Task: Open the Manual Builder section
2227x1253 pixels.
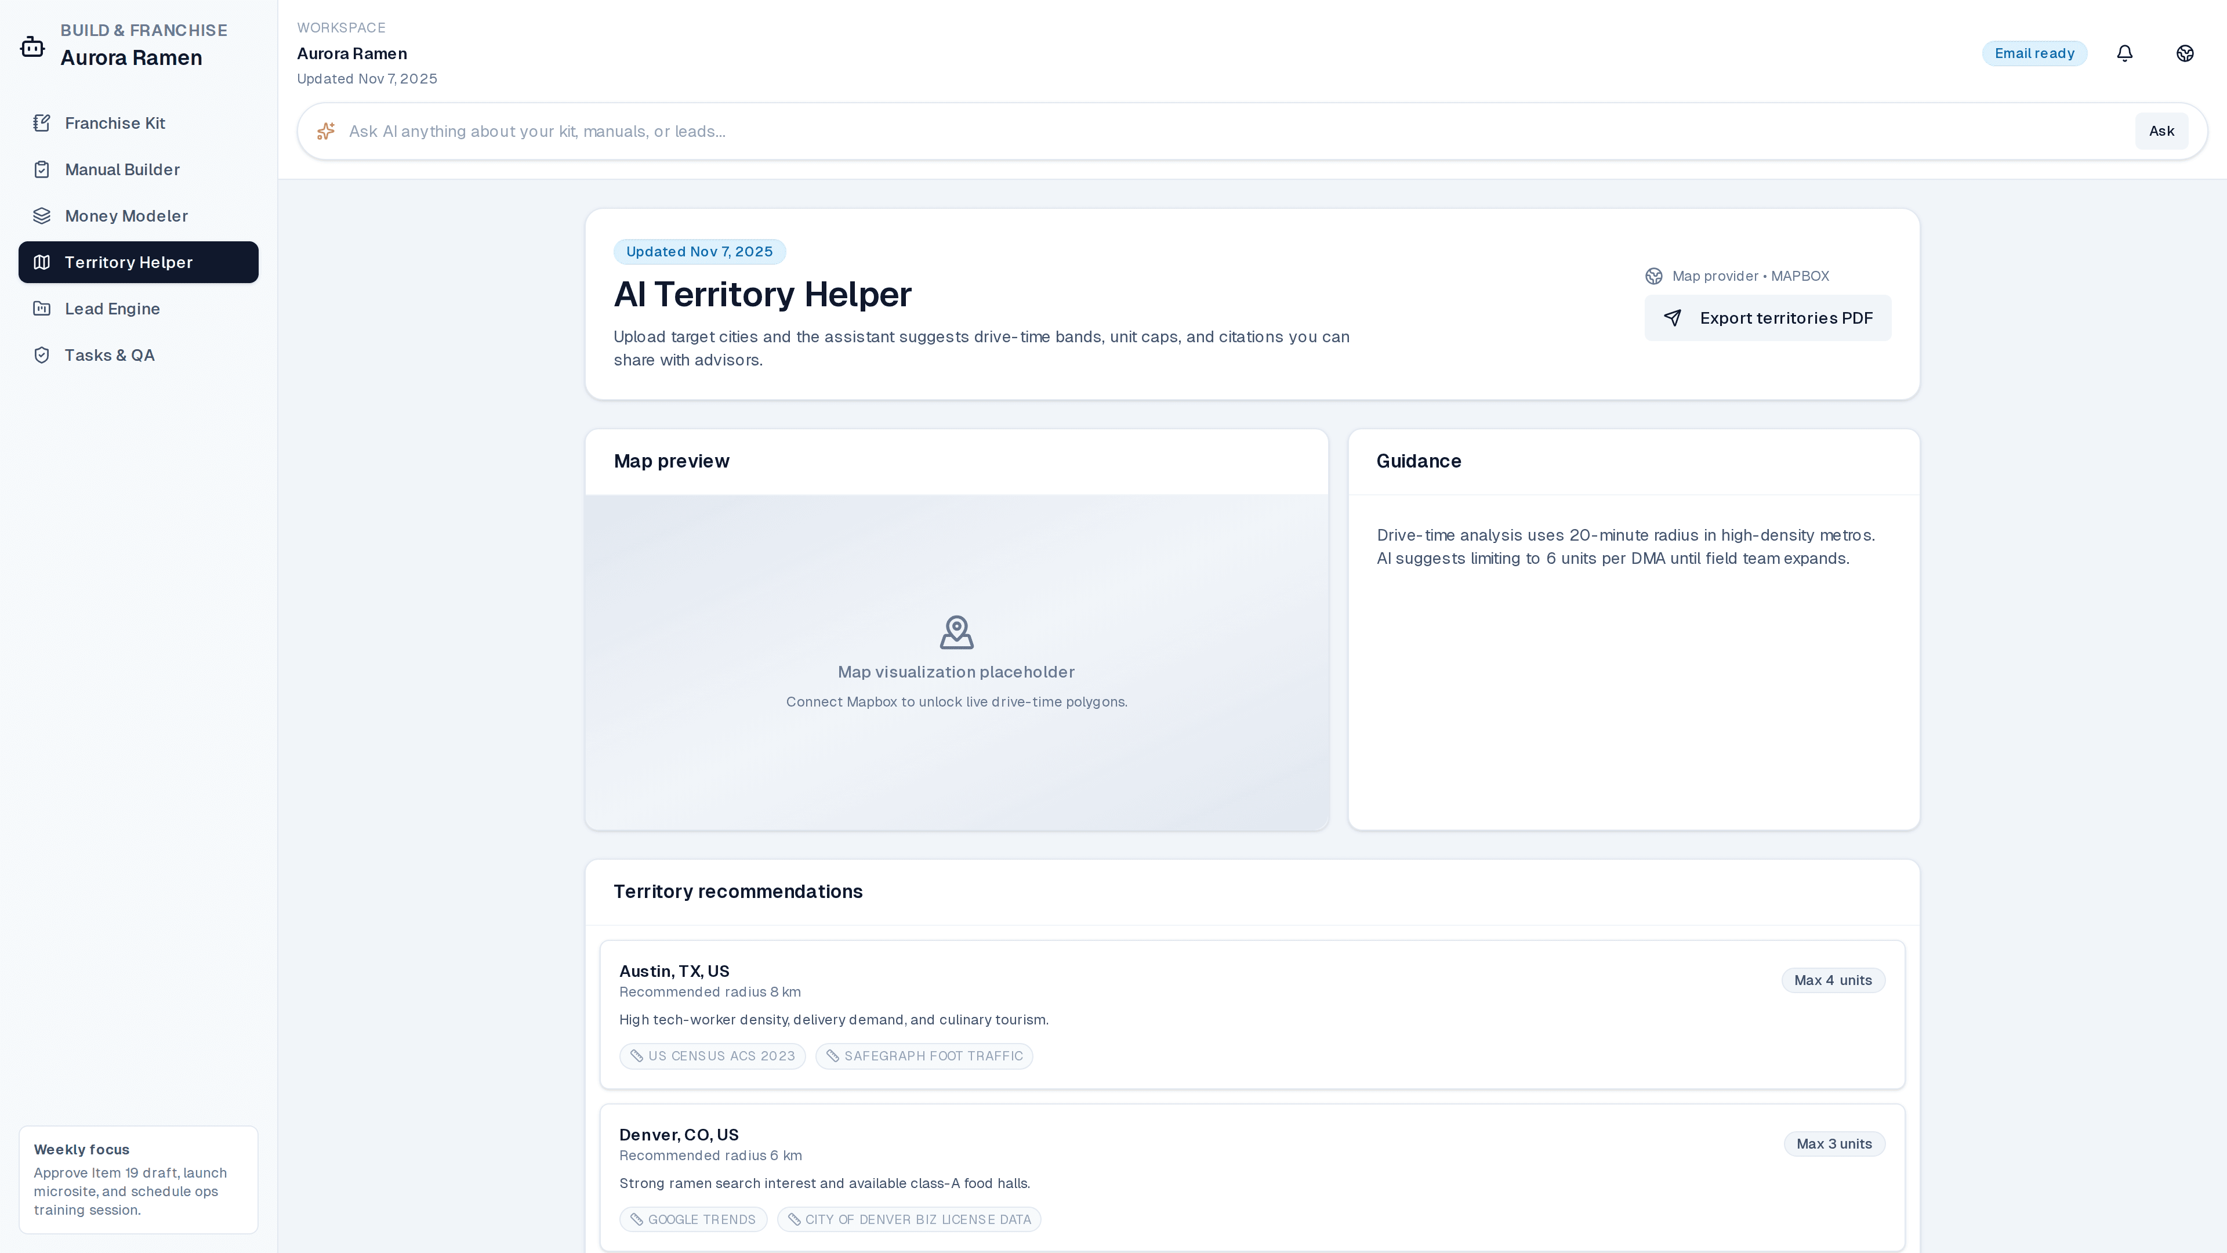Action: click(x=122, y=169)
